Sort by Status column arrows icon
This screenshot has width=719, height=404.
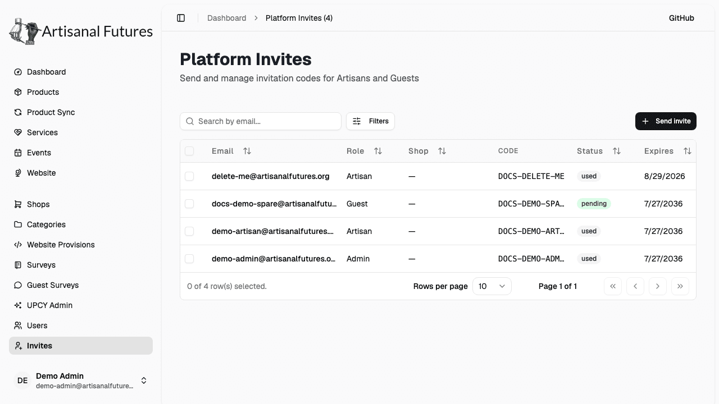[x=617, y=151]
